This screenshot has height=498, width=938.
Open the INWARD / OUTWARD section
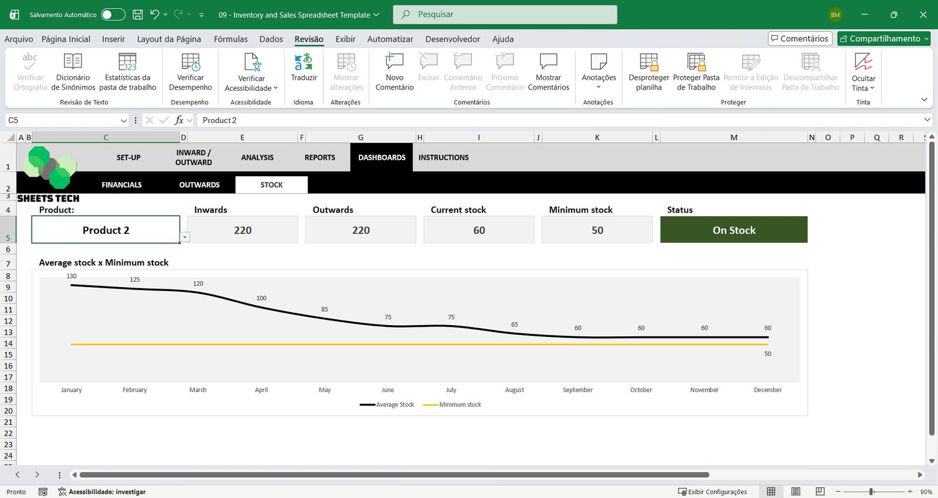point(193,158)
